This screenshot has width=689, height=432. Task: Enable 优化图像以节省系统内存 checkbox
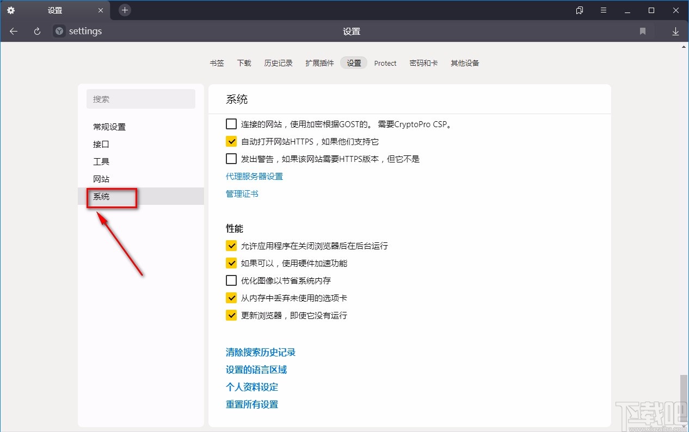(231, 280)
